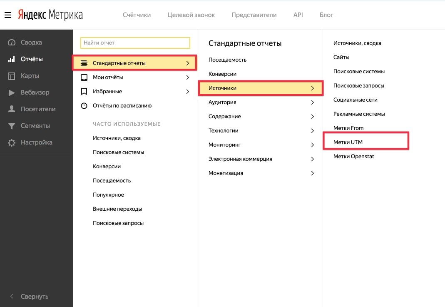Go to Посетители in sidebar

pos(38,109)
